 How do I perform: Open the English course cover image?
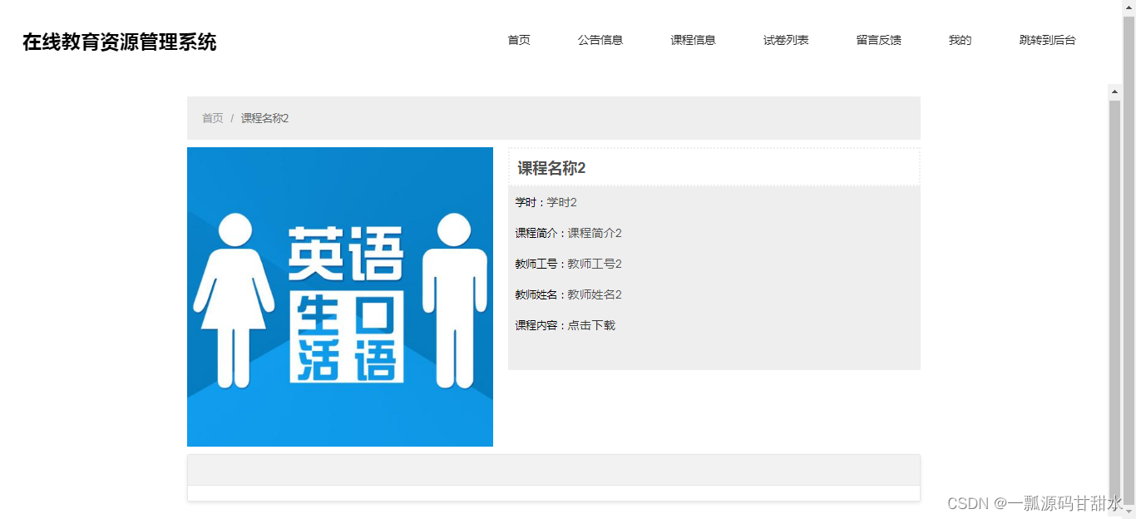340,296
